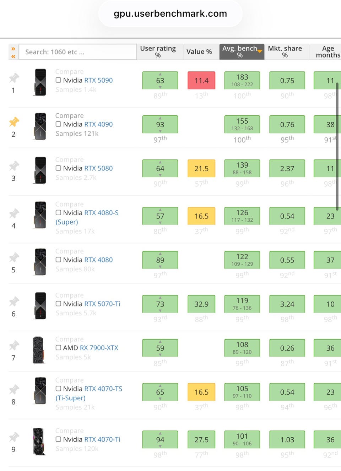Open the RTX 4070-TS (Ti-Super) link
This screenshot has height=471, width=341.
[x=89, y=394]
